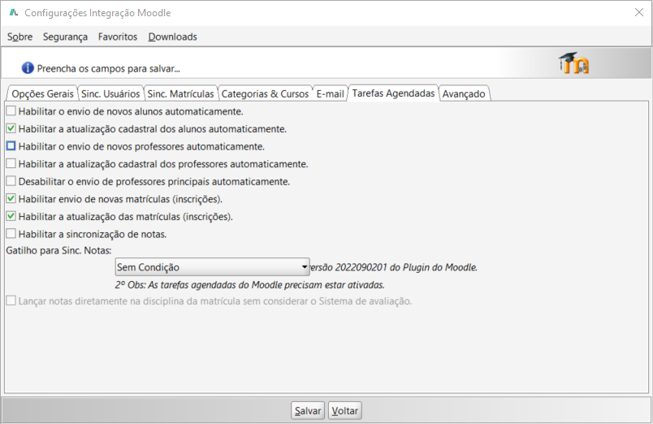Click the 2º Obs note about tarefas agendadas
The height and width of the screenshot is (424, 653).
pos(249,285)
